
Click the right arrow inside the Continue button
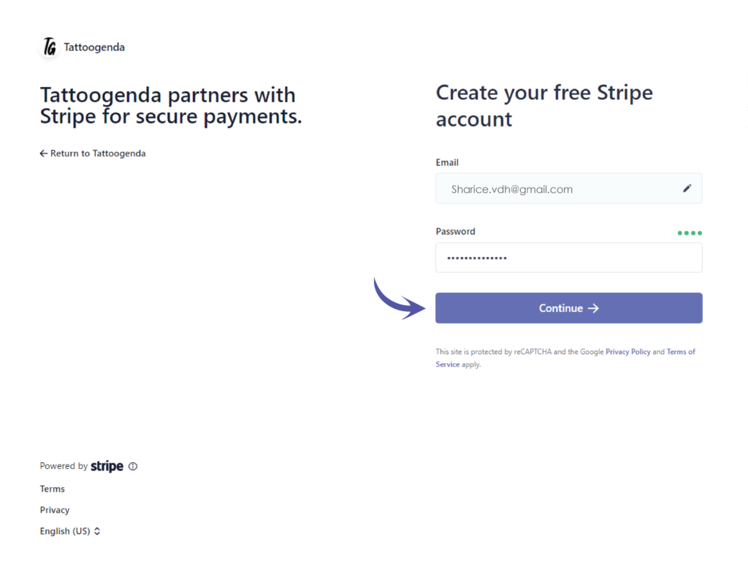pos(593,308)
